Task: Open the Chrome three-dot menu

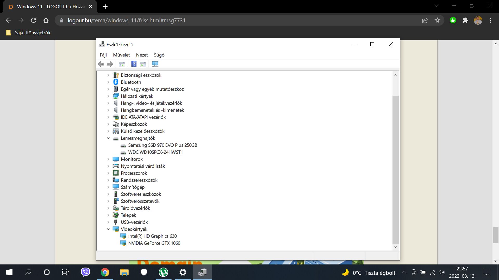Action: 490,20
